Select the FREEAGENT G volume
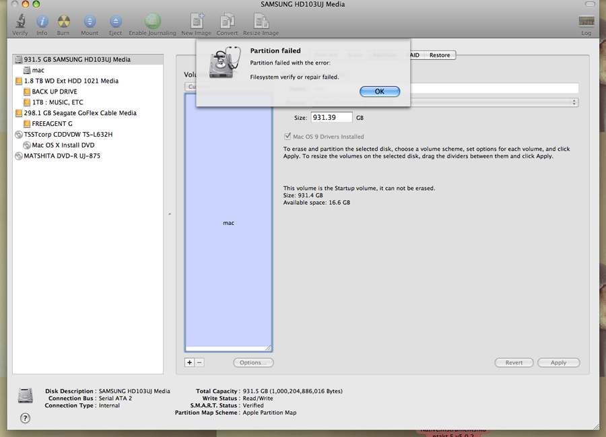 [x=88, y=124]
